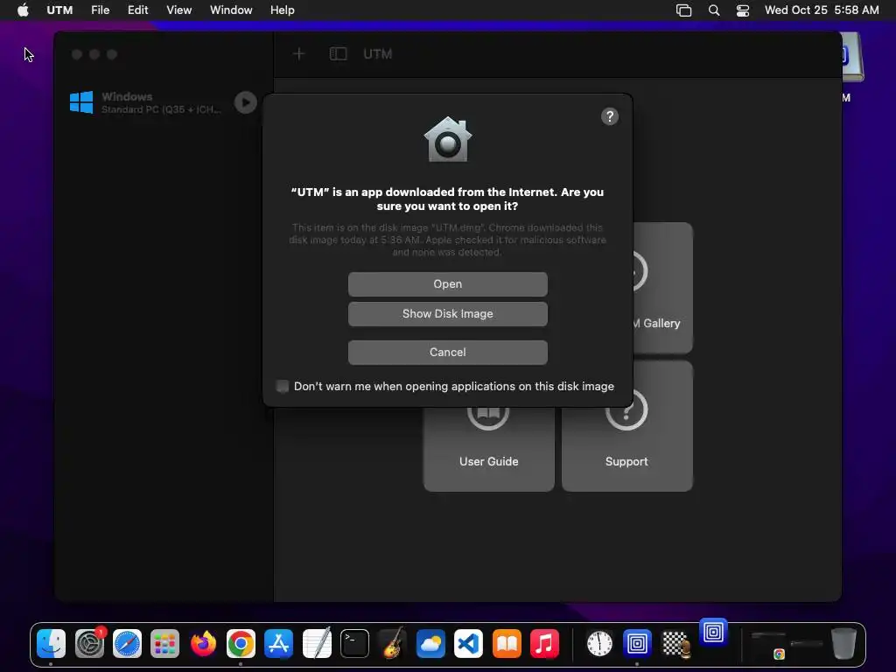Screen dimensions: 896x672
Task: Open the UTM application menu
Action: click(59, 10)
